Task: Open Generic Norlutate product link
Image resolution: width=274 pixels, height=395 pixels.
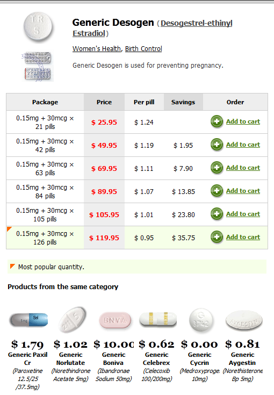Action: (x=70, y=359)
